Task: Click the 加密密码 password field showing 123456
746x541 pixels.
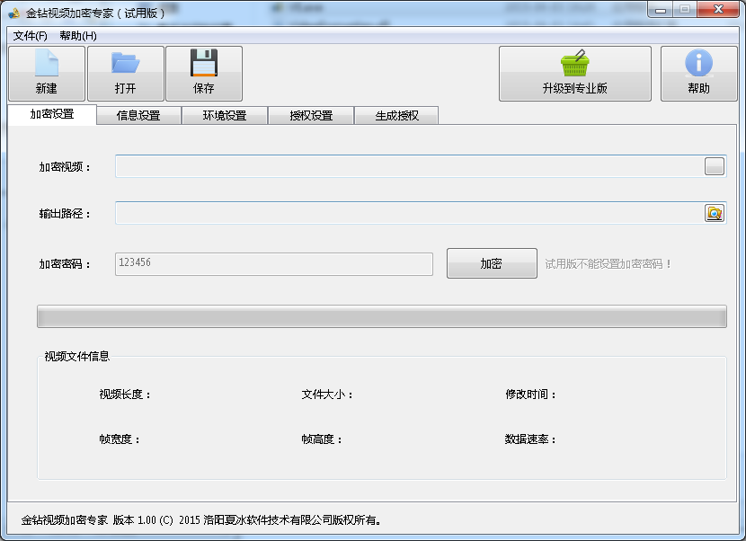Action: [271, 263]
